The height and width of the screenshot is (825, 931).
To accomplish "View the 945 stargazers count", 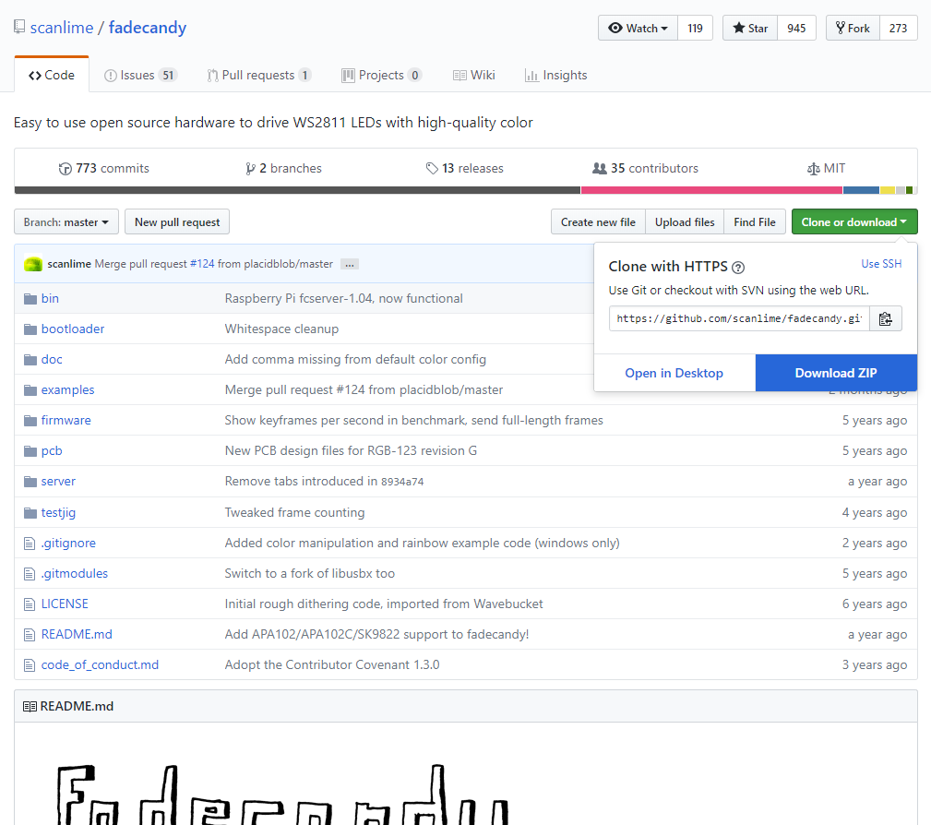I will click(796, 28).
